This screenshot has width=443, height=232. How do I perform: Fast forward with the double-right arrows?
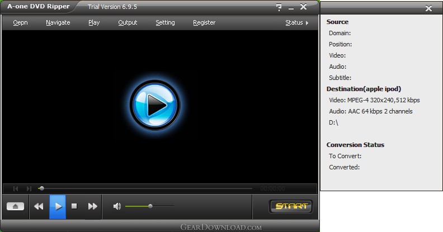[92, 206]
